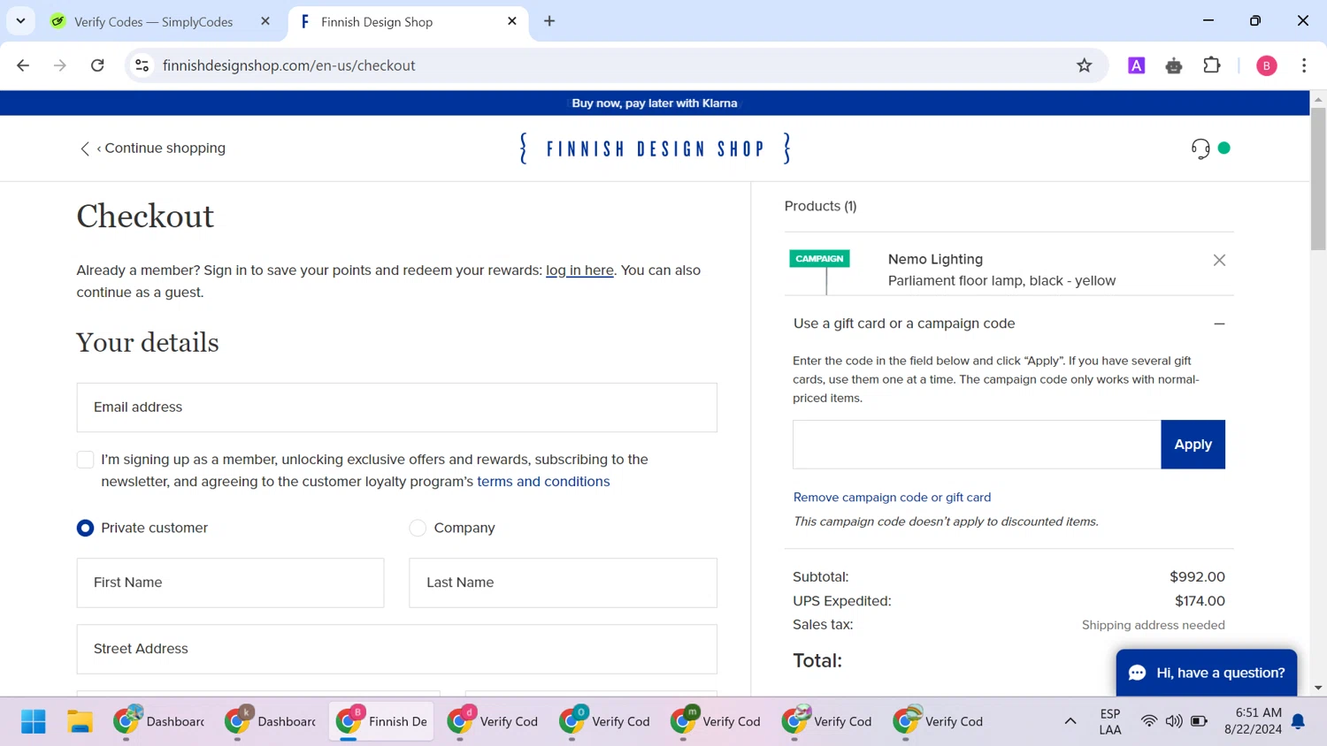The image size is (1327, 746).
Task: Click the campaign code input field
Action: click(x=977, y=445)
